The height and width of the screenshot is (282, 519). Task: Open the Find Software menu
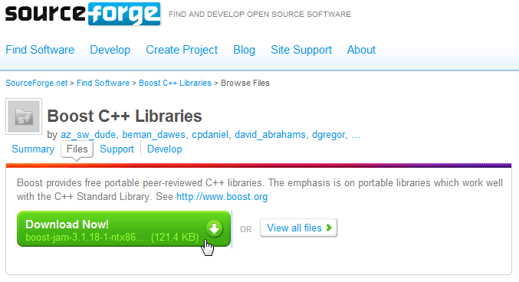coord(40,50)
